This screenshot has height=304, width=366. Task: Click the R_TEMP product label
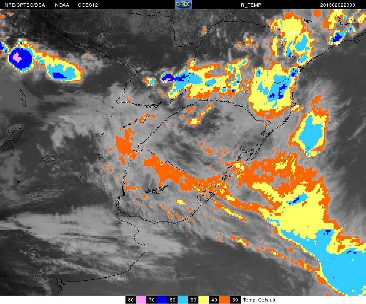click(251, 5)
